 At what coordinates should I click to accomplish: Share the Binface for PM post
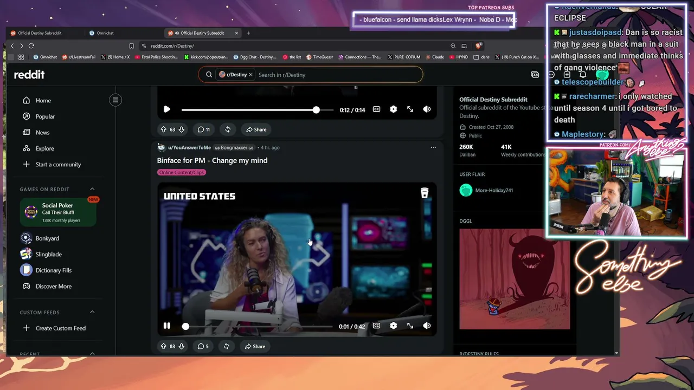coord(255,346)
